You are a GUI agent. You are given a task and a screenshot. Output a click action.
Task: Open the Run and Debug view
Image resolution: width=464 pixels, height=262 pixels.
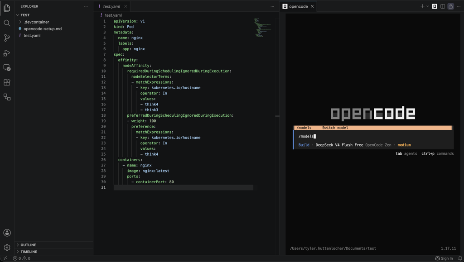tap(7, 53)
